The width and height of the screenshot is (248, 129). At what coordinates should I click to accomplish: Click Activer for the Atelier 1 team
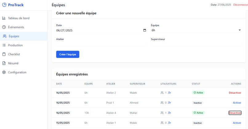(237, 123)
